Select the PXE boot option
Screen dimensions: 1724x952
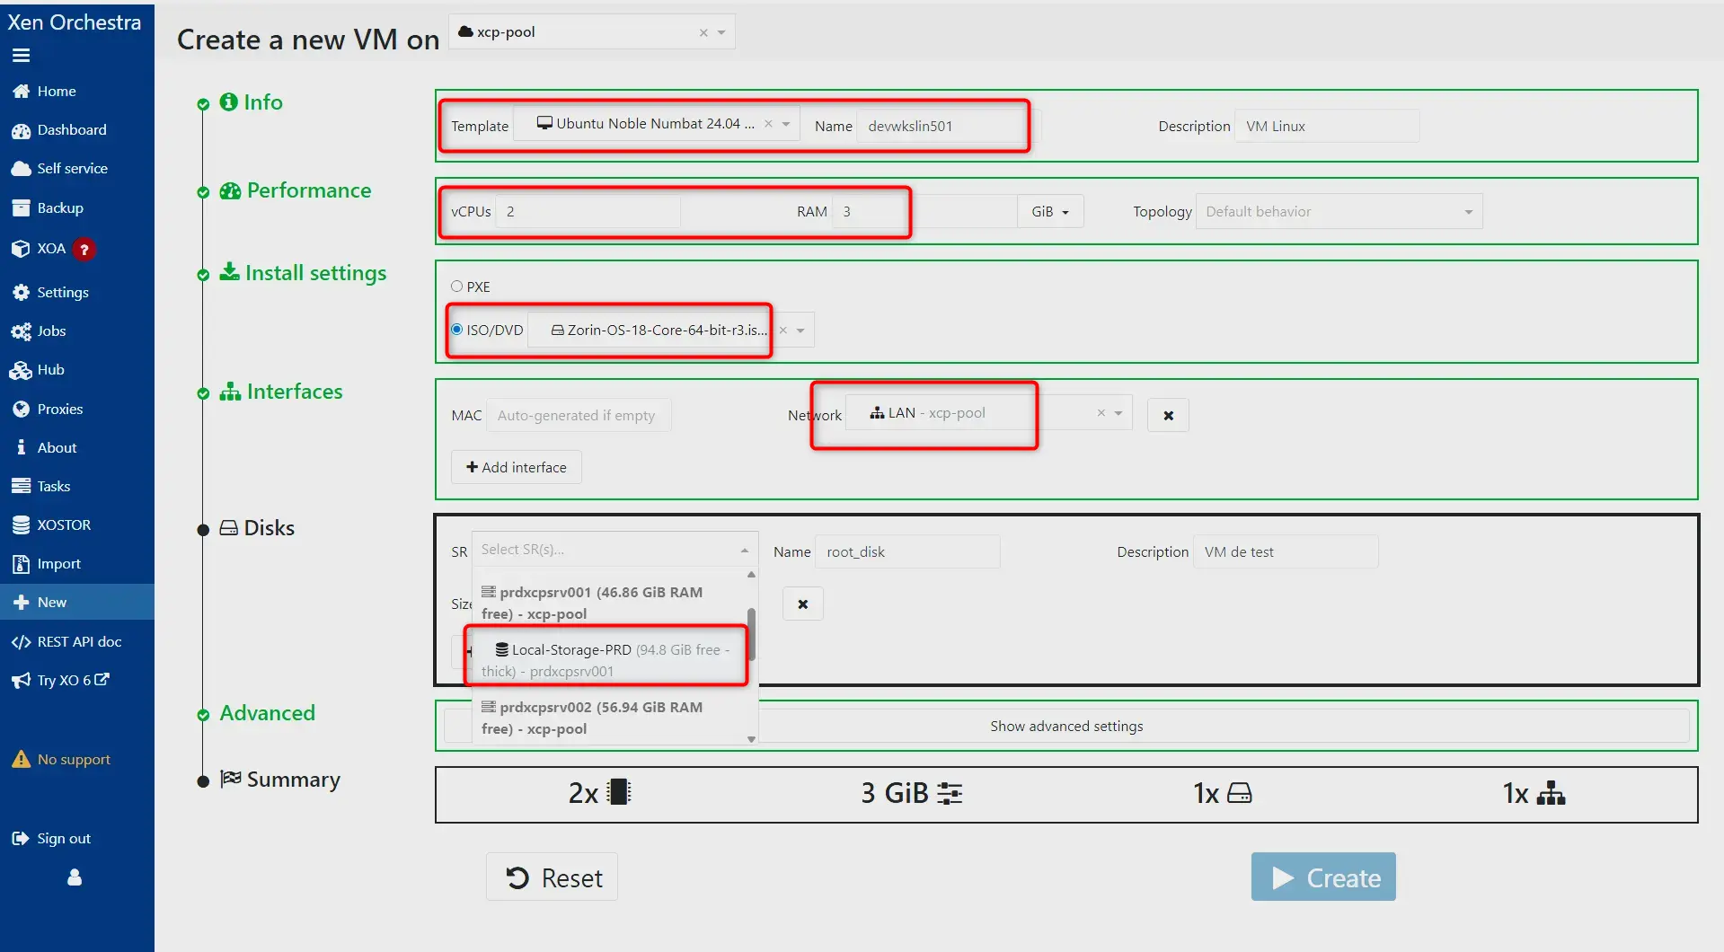(456, 286)
